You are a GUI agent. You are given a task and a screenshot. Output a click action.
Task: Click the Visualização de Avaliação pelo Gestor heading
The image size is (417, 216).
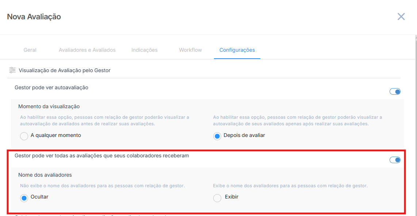pyautogui.click(x=64, y=70)
